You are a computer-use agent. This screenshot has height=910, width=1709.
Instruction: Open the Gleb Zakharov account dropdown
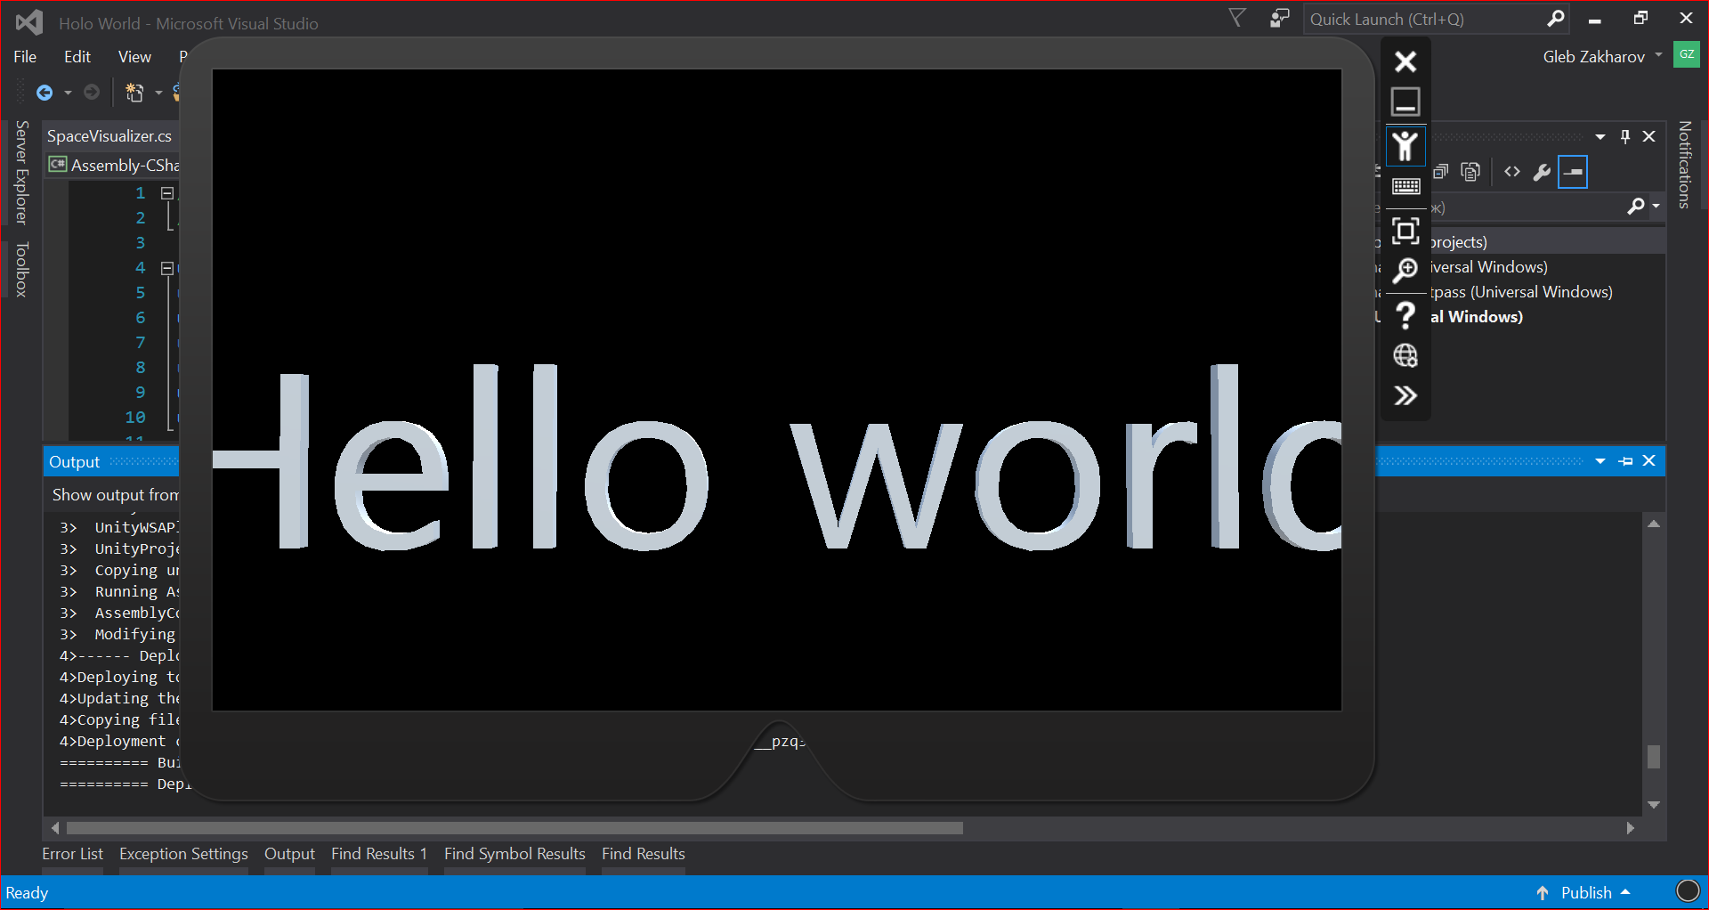point(1657,55)
